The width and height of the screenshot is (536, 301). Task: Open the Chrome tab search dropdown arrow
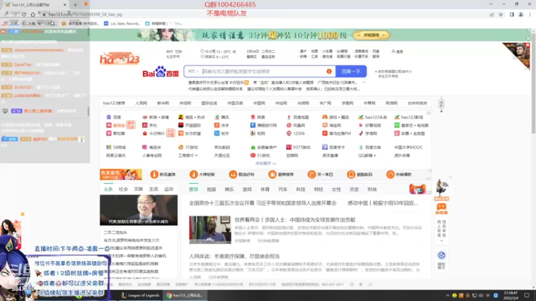491,4
